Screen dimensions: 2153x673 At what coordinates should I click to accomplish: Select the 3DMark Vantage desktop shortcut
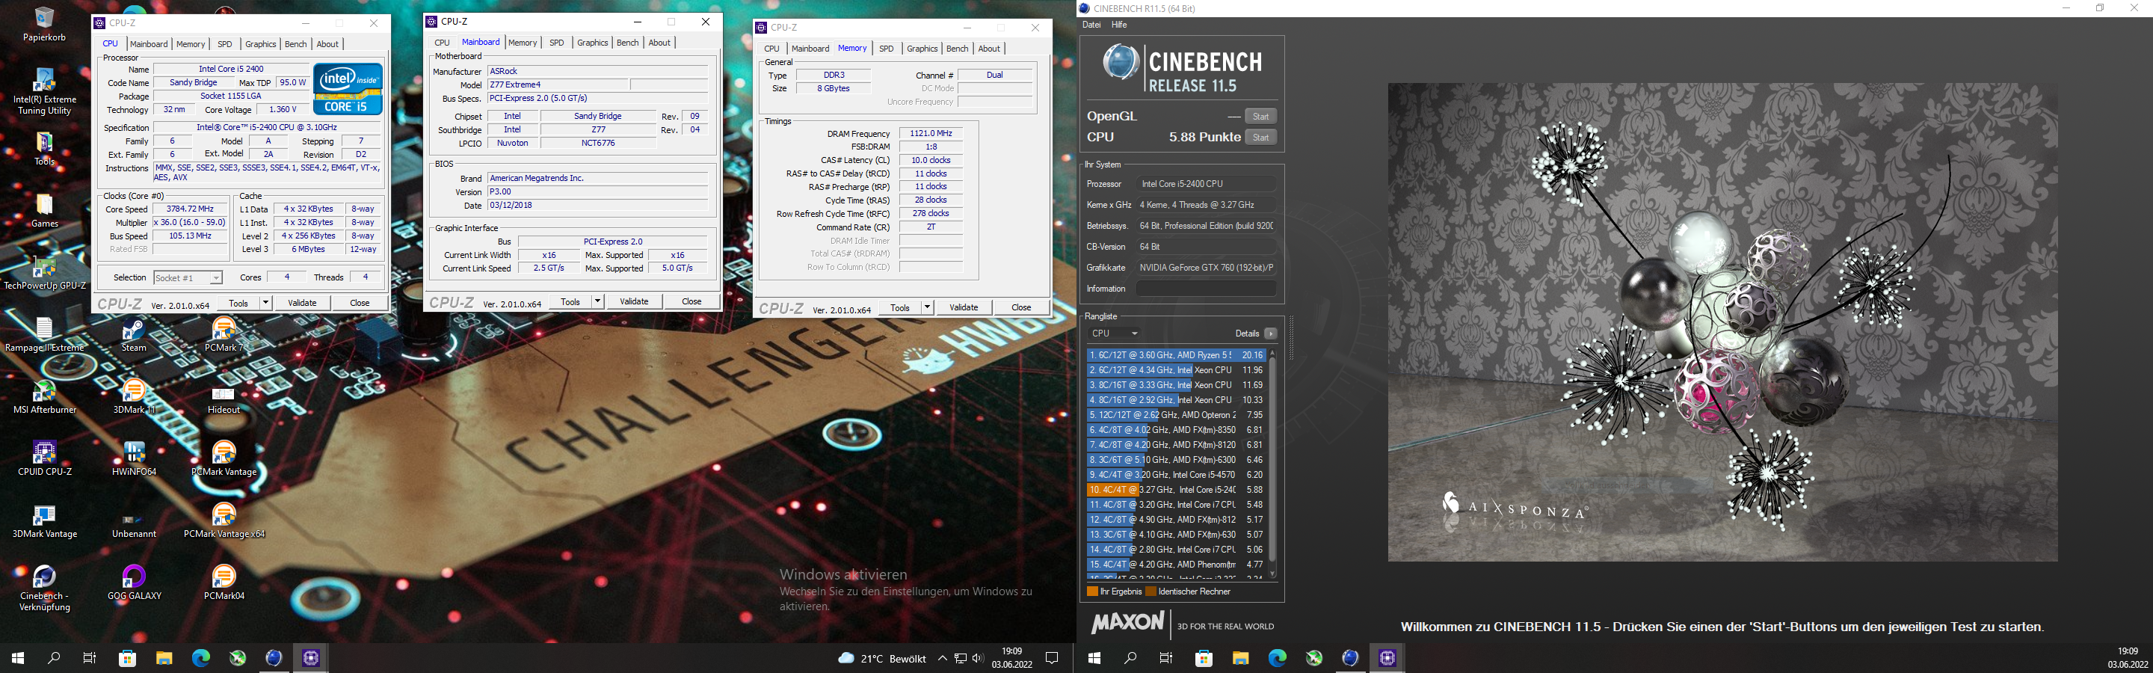(44, 523)
